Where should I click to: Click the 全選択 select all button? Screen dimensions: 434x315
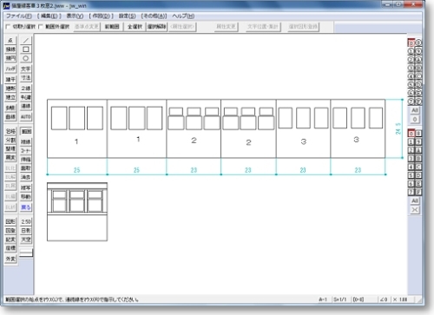tap(135, 27)
